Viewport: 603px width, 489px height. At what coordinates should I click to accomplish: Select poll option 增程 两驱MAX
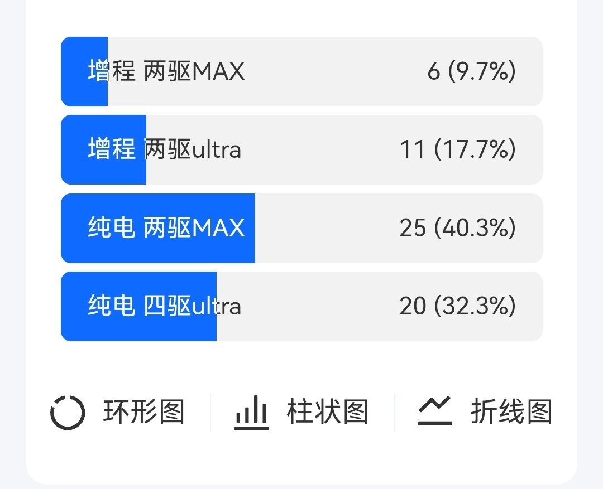click(301, 72)
